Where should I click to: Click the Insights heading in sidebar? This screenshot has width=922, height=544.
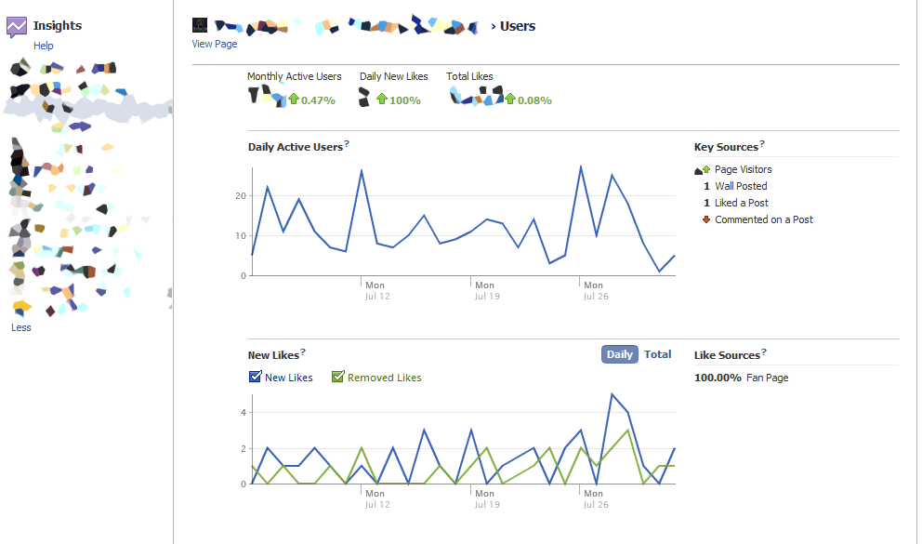click(58, 26)
